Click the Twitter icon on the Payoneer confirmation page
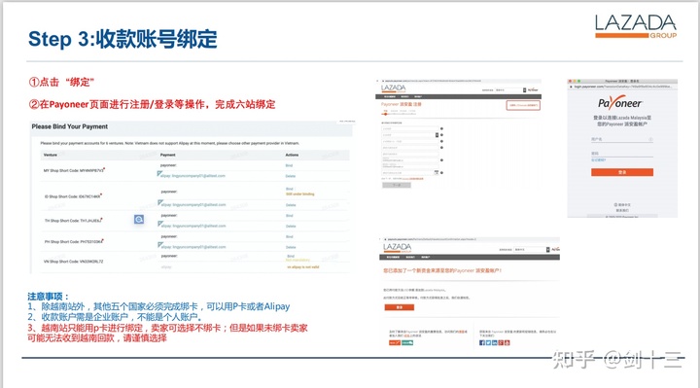This screenshot has height=388, width=700. (x=488, y=343)
